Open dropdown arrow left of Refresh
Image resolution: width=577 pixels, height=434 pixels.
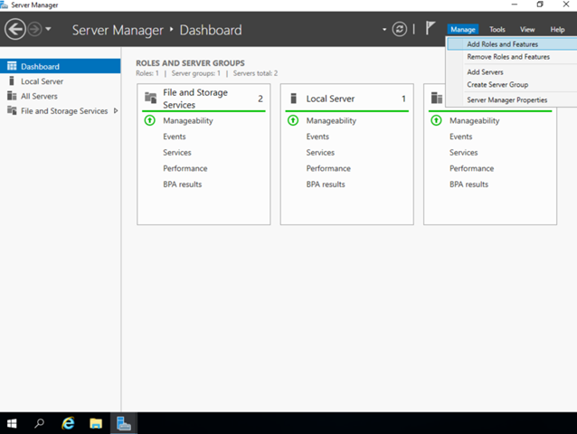(384, 30)
